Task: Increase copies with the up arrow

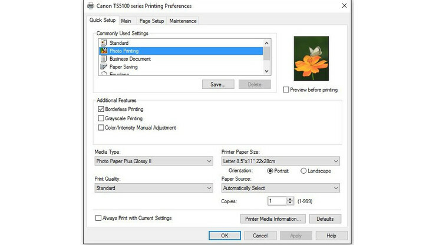Action: coord(290,199)
